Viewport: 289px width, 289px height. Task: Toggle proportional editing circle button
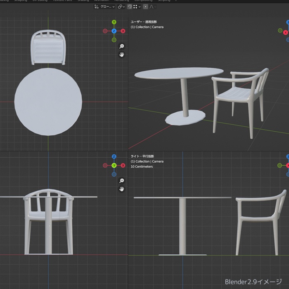click(145, 7)
